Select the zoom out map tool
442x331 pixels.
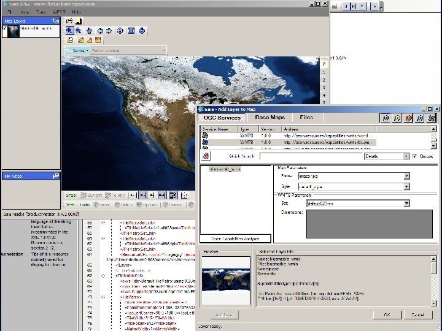[79, 31]
